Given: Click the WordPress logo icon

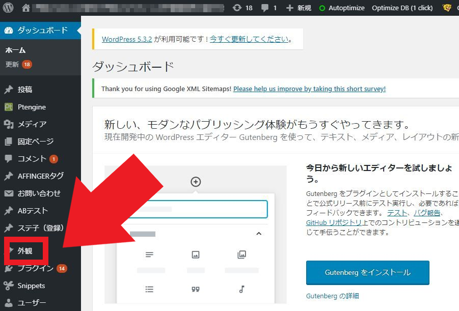Looking at the screenshot, I should pos(8,8).
